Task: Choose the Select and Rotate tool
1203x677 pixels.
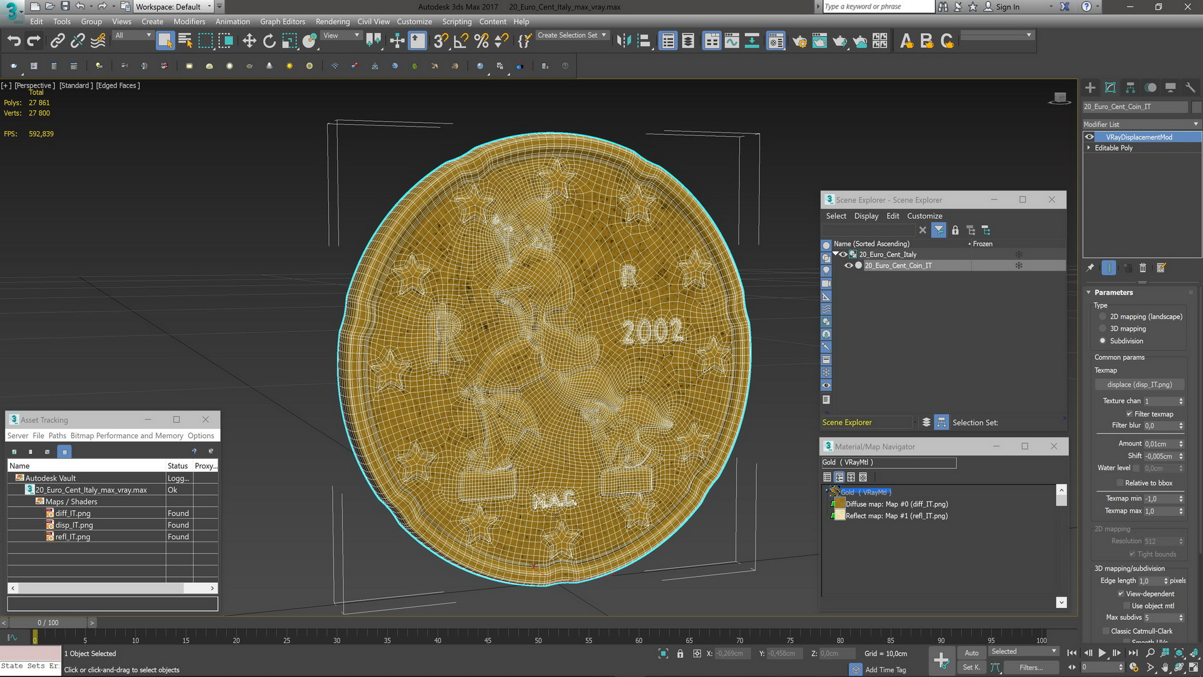Action: click(269, 41)
